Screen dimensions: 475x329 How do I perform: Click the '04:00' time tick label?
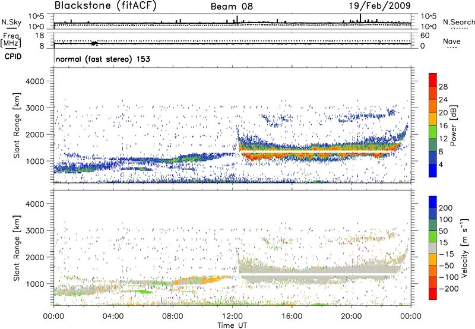(x=113, y=317)
